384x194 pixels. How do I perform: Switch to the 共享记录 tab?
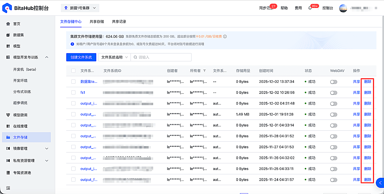pyautogui.click(x=119, y=22)
